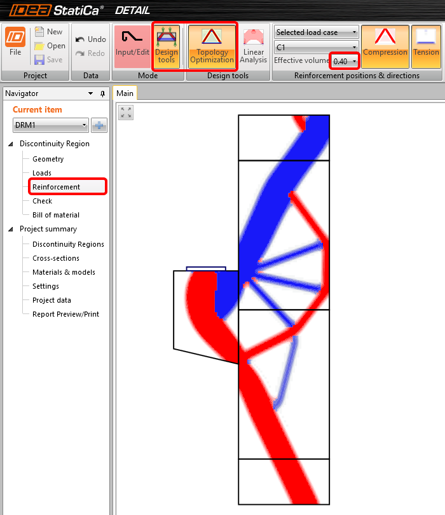This screenshot has height=515, width=445.
Task: Open Check in Navigator
Action: tap(43, 201)
